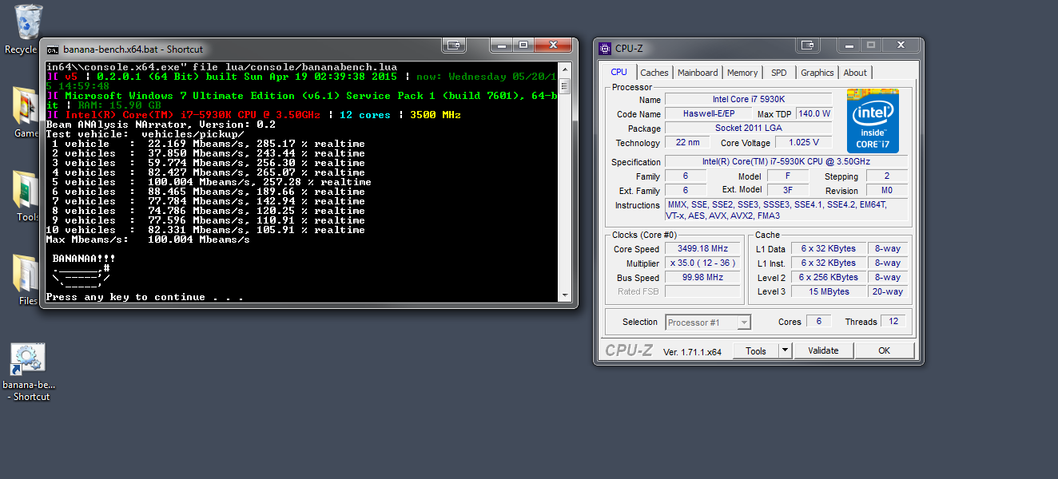Screen dimensions: 1058x479
Task: Click the CPU-Z title bar icon
Action: point(605,49)
